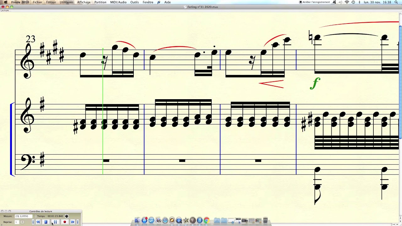Rewind with the double left arrow button

coord(38,222)
